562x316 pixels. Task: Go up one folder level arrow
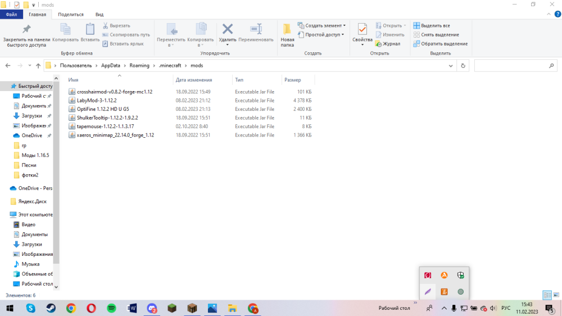38,66
